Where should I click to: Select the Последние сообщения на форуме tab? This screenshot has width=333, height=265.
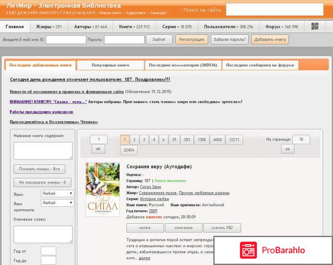(260, 65)
